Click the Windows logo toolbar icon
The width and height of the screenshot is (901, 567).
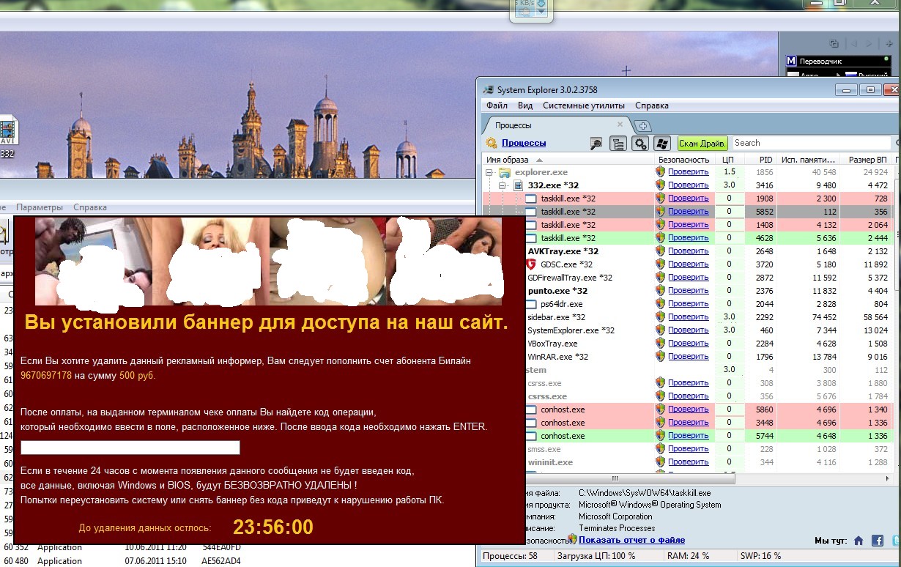click(x=662, y=144)
